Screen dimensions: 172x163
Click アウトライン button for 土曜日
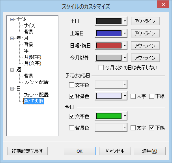point(145,33)
